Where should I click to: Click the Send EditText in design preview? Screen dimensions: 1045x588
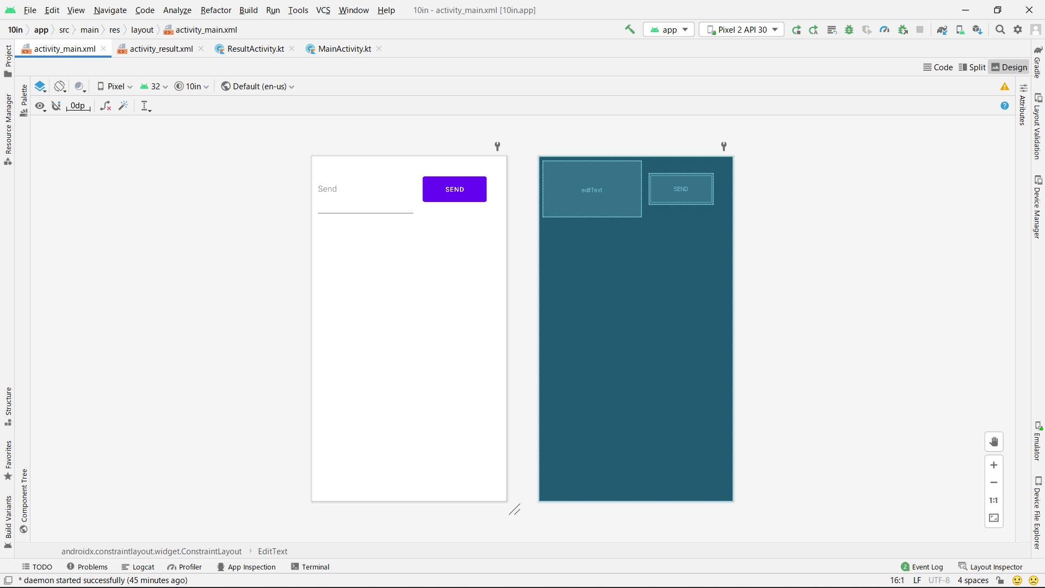point(365,189)
